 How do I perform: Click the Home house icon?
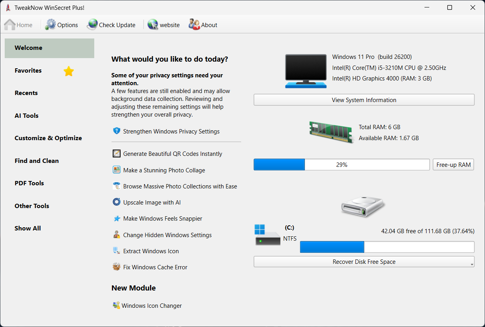pyautogui.click(x=9, y=25)
